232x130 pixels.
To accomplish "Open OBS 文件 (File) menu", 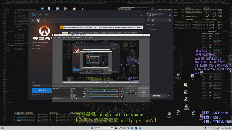I will [x=55, y=38].
